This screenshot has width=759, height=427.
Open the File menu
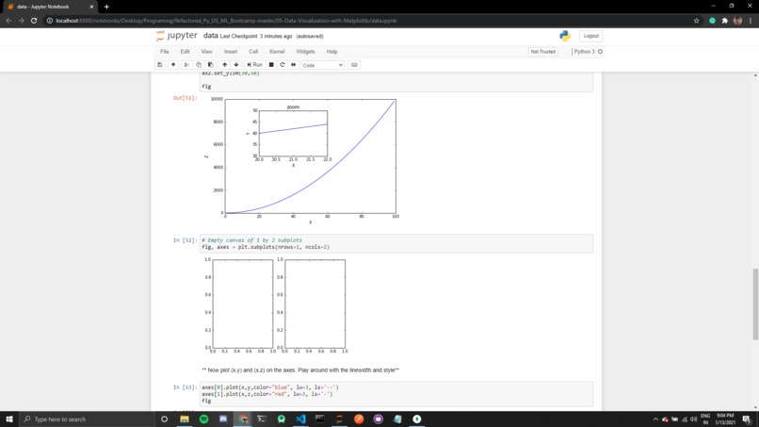165,52
